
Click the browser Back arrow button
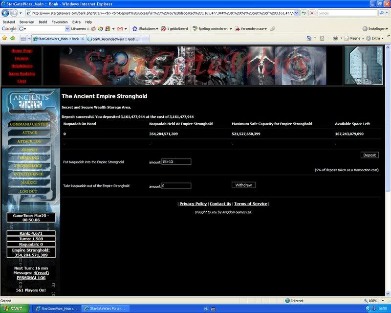[x=6, y=13]
